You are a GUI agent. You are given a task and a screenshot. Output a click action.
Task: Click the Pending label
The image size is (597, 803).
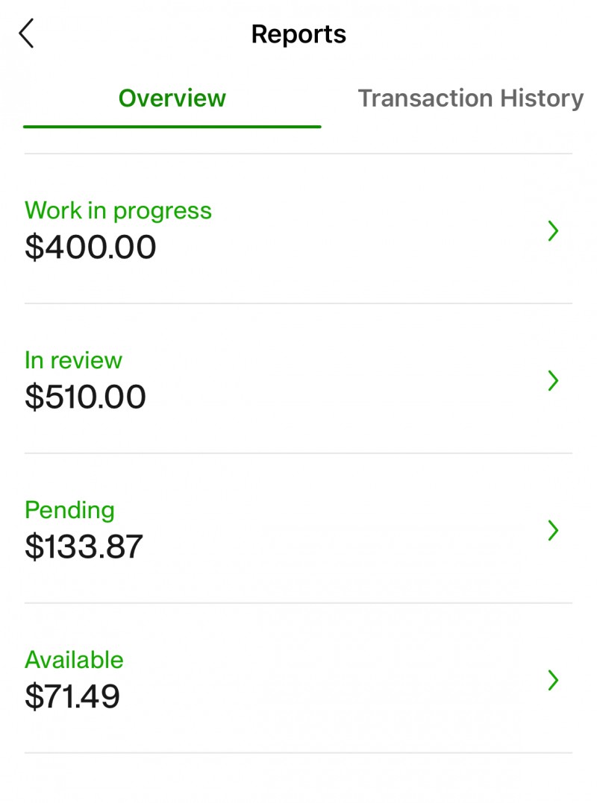pyautogui.click(x=69, y=511)
